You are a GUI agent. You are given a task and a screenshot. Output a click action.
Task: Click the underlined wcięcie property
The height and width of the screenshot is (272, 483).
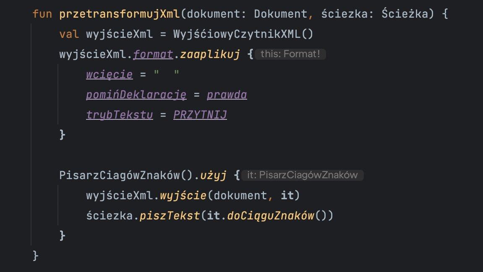coord(109,74)
